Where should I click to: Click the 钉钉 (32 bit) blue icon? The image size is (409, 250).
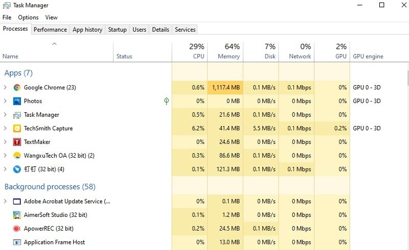pos(17,169)
